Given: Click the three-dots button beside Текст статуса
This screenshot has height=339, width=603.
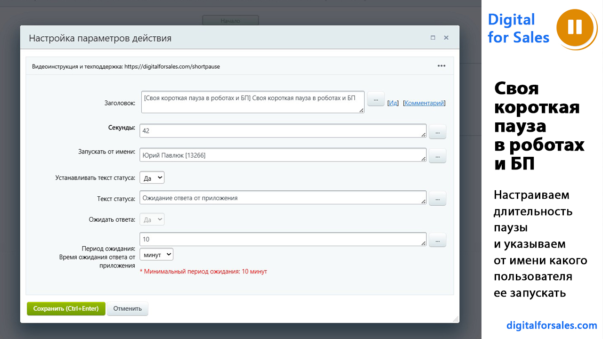Looking at the screenshot, I should (437, 199).
